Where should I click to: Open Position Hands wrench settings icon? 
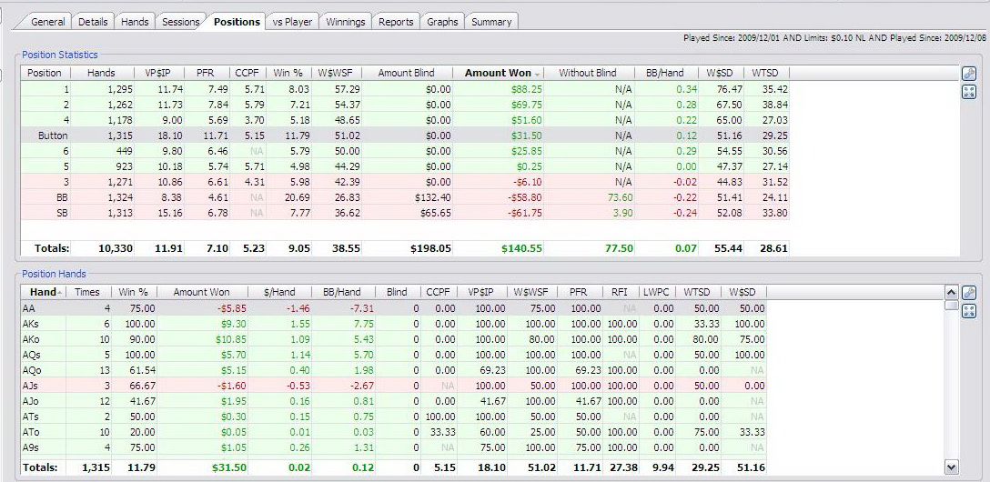pos(969,293)
